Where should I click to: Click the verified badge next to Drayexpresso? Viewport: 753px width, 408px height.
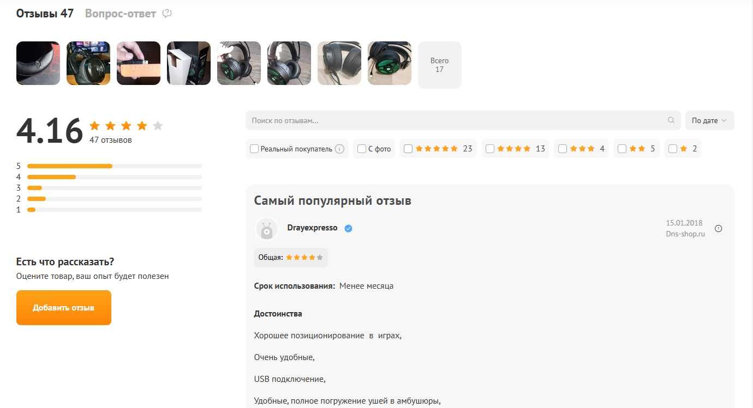[348, 228]
